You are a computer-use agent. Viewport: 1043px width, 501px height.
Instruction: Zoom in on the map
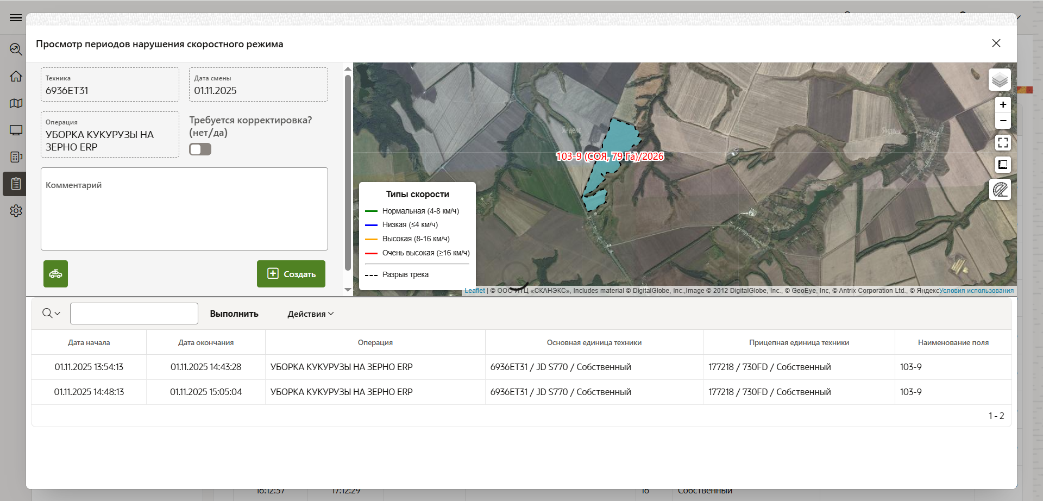click(x=1003, y=104)
